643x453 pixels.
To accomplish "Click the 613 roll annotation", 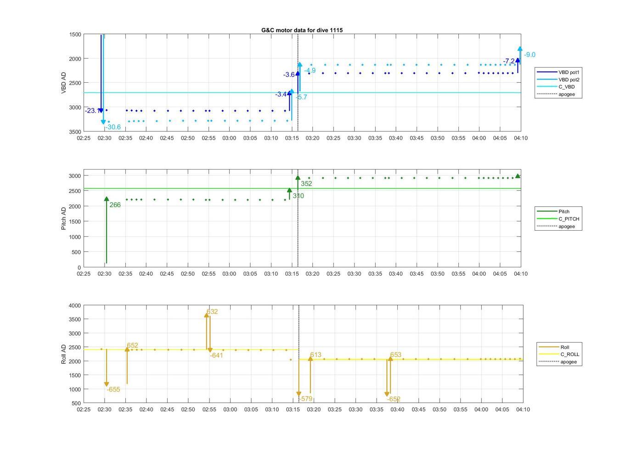I will [x=316, y=355].
